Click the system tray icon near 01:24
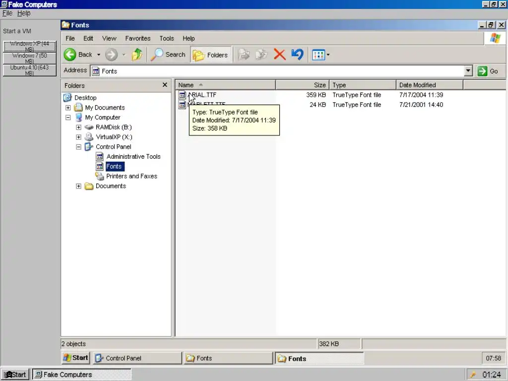Viewport: 508px width, 381px height. [473, 375]
